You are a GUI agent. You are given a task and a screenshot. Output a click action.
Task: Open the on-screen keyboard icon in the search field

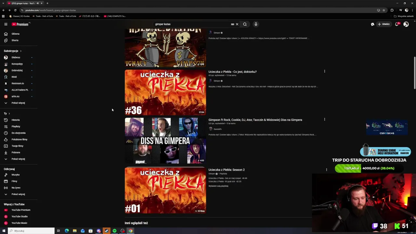pos(232,24)
